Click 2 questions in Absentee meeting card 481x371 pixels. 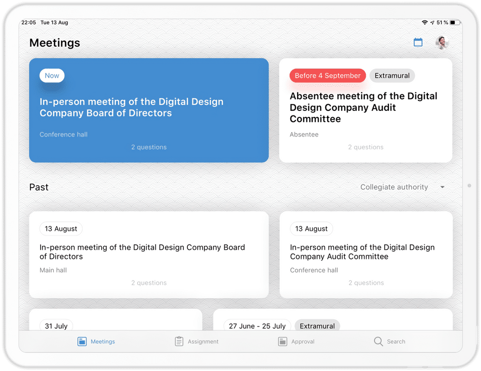pyautogui.click(x=366, y=147)
